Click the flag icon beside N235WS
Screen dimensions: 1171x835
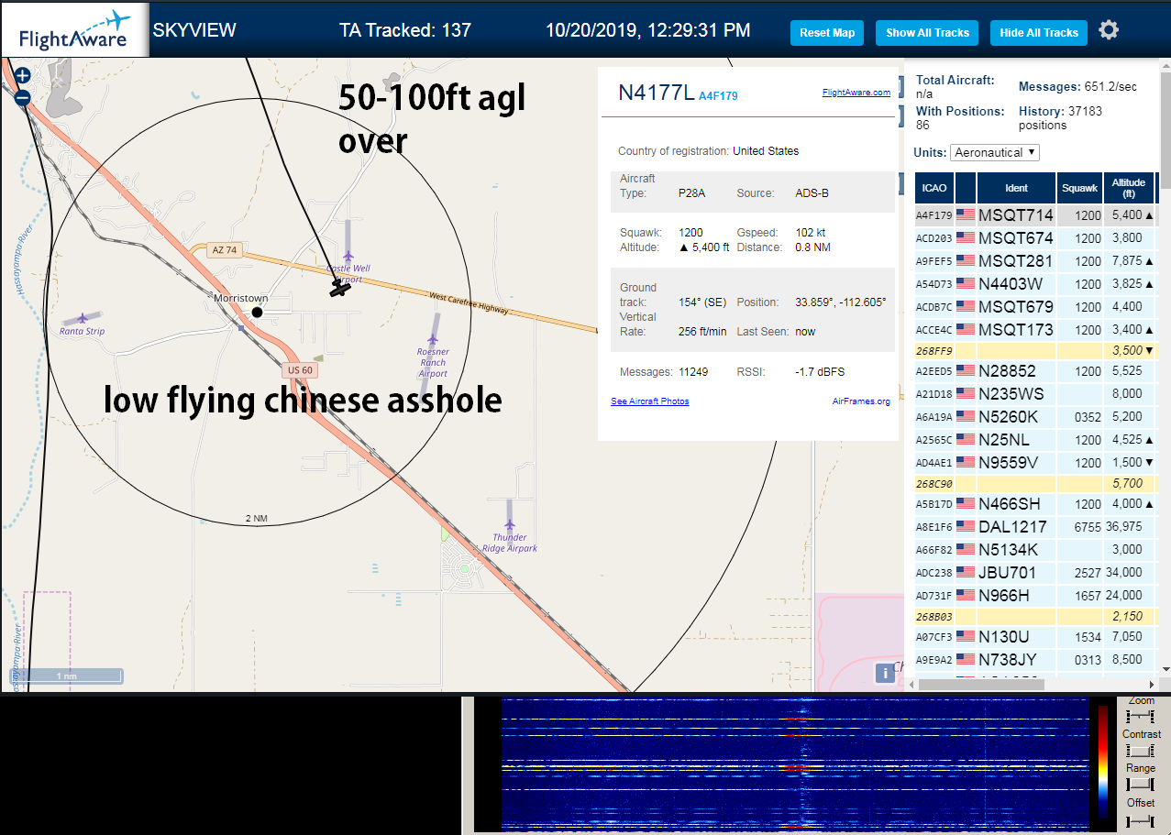[966, 393]
